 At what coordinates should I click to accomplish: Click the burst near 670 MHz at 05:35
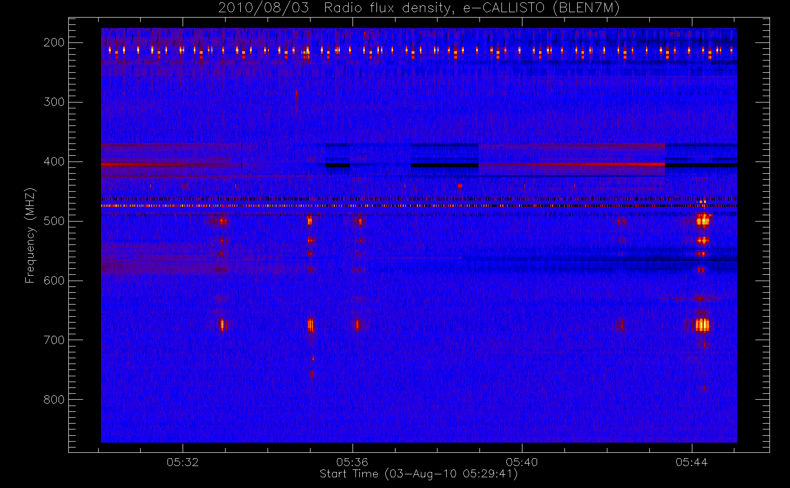pos(310,325)
